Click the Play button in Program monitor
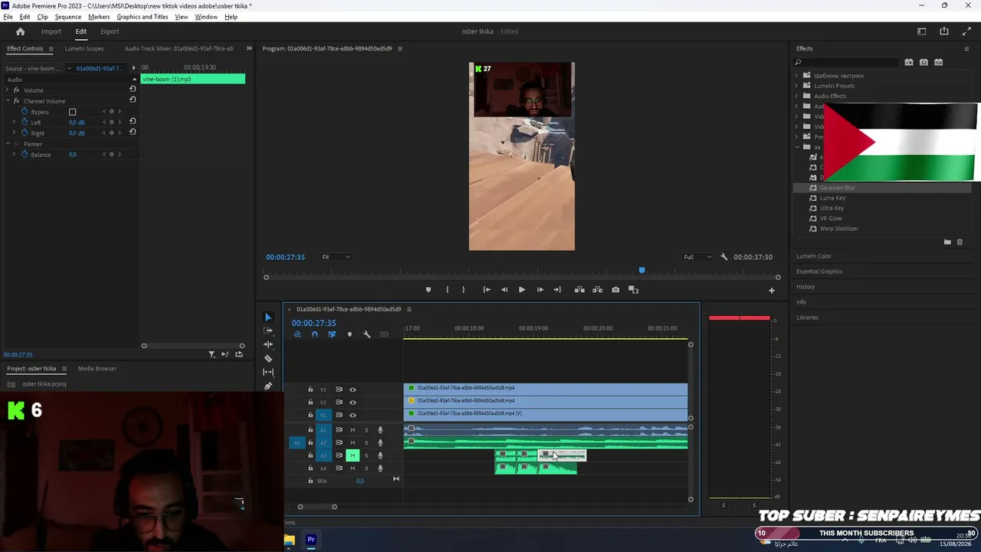Screen dimensions: 981x552 tap(522, 290)
